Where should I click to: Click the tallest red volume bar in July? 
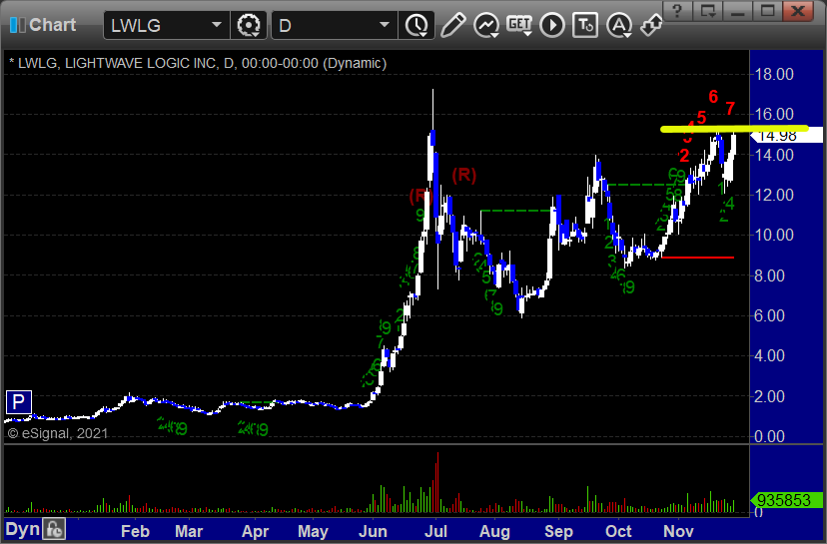pyautogui.click(x=436, y=482)
